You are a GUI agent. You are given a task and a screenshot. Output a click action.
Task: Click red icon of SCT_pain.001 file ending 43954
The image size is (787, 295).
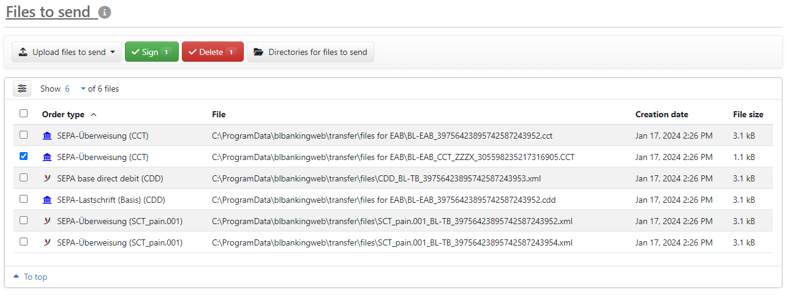(47, 242)
